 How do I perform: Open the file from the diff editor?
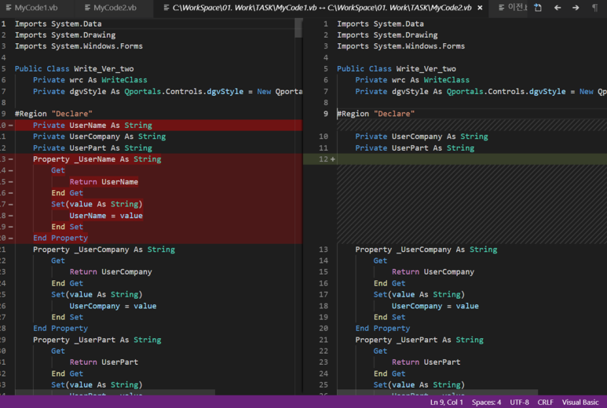(x=538, y=7)
